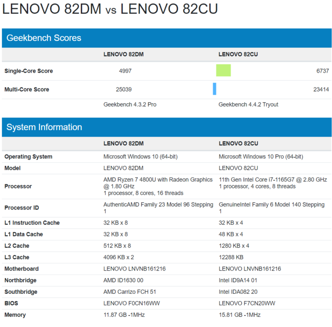The width and height of the screenshot is (332, 327).
Task: Select GenuineIntel Family 6 processor ID
Action: (271, 208)
